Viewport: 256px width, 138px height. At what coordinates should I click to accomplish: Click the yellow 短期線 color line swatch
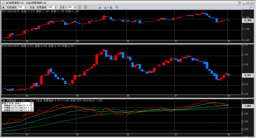[x=3, y=105]
